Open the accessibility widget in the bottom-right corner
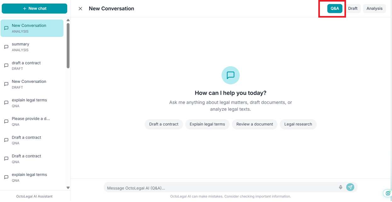 point(387,193)
